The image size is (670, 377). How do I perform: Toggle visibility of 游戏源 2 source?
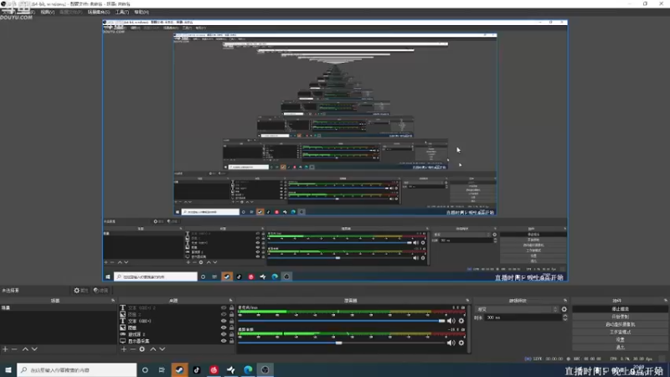tap(224, 334)
